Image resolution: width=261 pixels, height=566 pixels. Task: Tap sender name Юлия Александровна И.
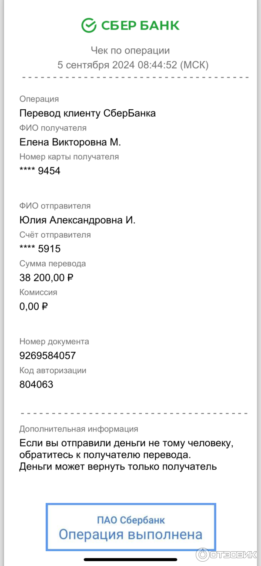click(77, 220)
